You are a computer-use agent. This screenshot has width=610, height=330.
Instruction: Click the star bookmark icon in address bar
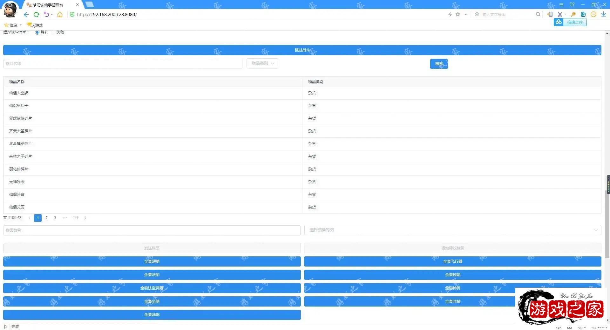coord(458,14)
